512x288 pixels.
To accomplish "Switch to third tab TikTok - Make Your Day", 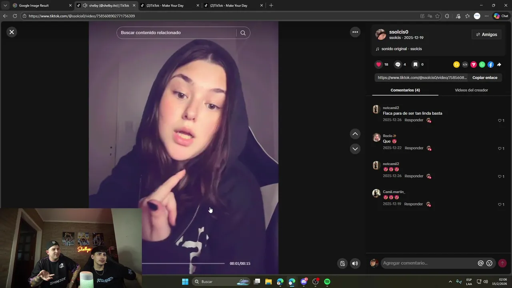I will pos(170,6).
